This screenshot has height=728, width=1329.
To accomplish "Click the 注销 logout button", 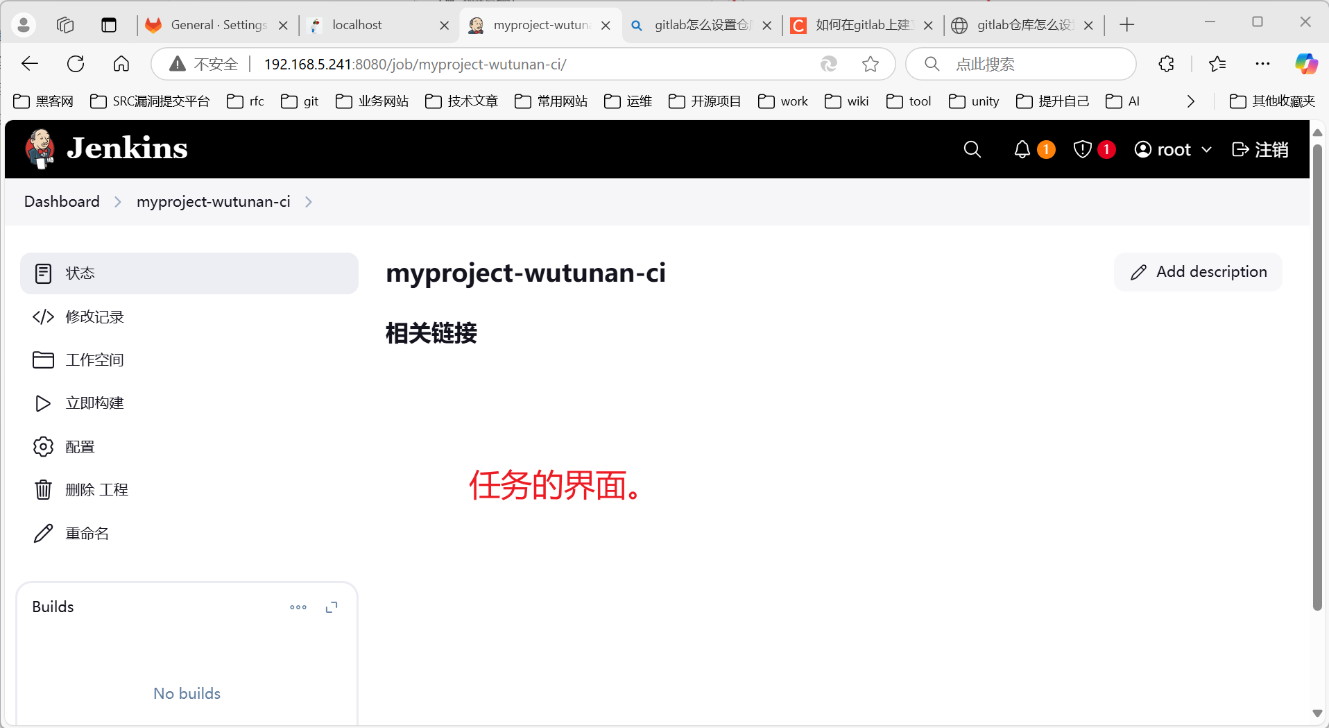I will point(1260,149).
